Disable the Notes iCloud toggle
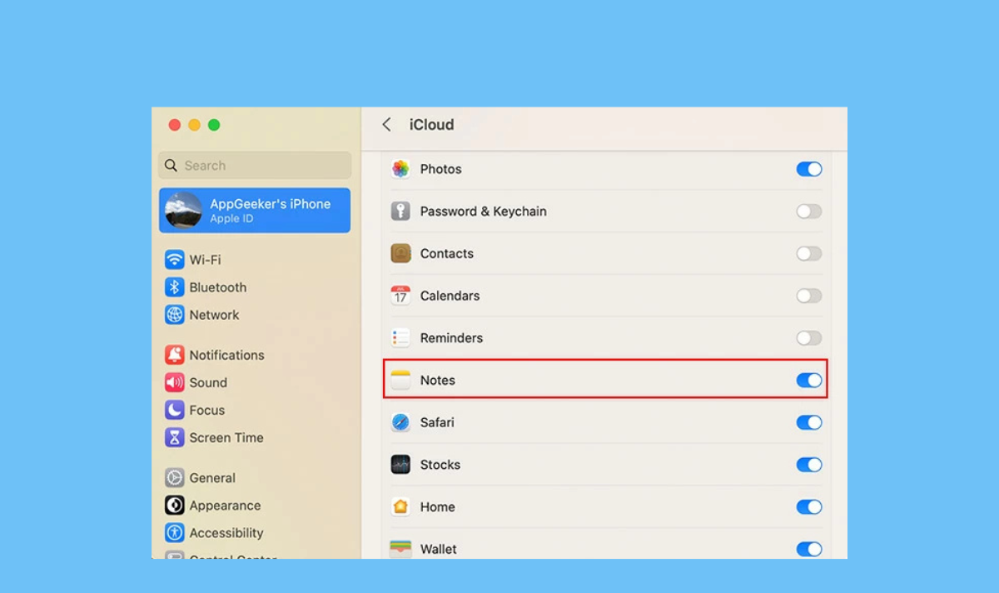Image resolution: width=999 pixels, height=593 pixels. point(808,380)
